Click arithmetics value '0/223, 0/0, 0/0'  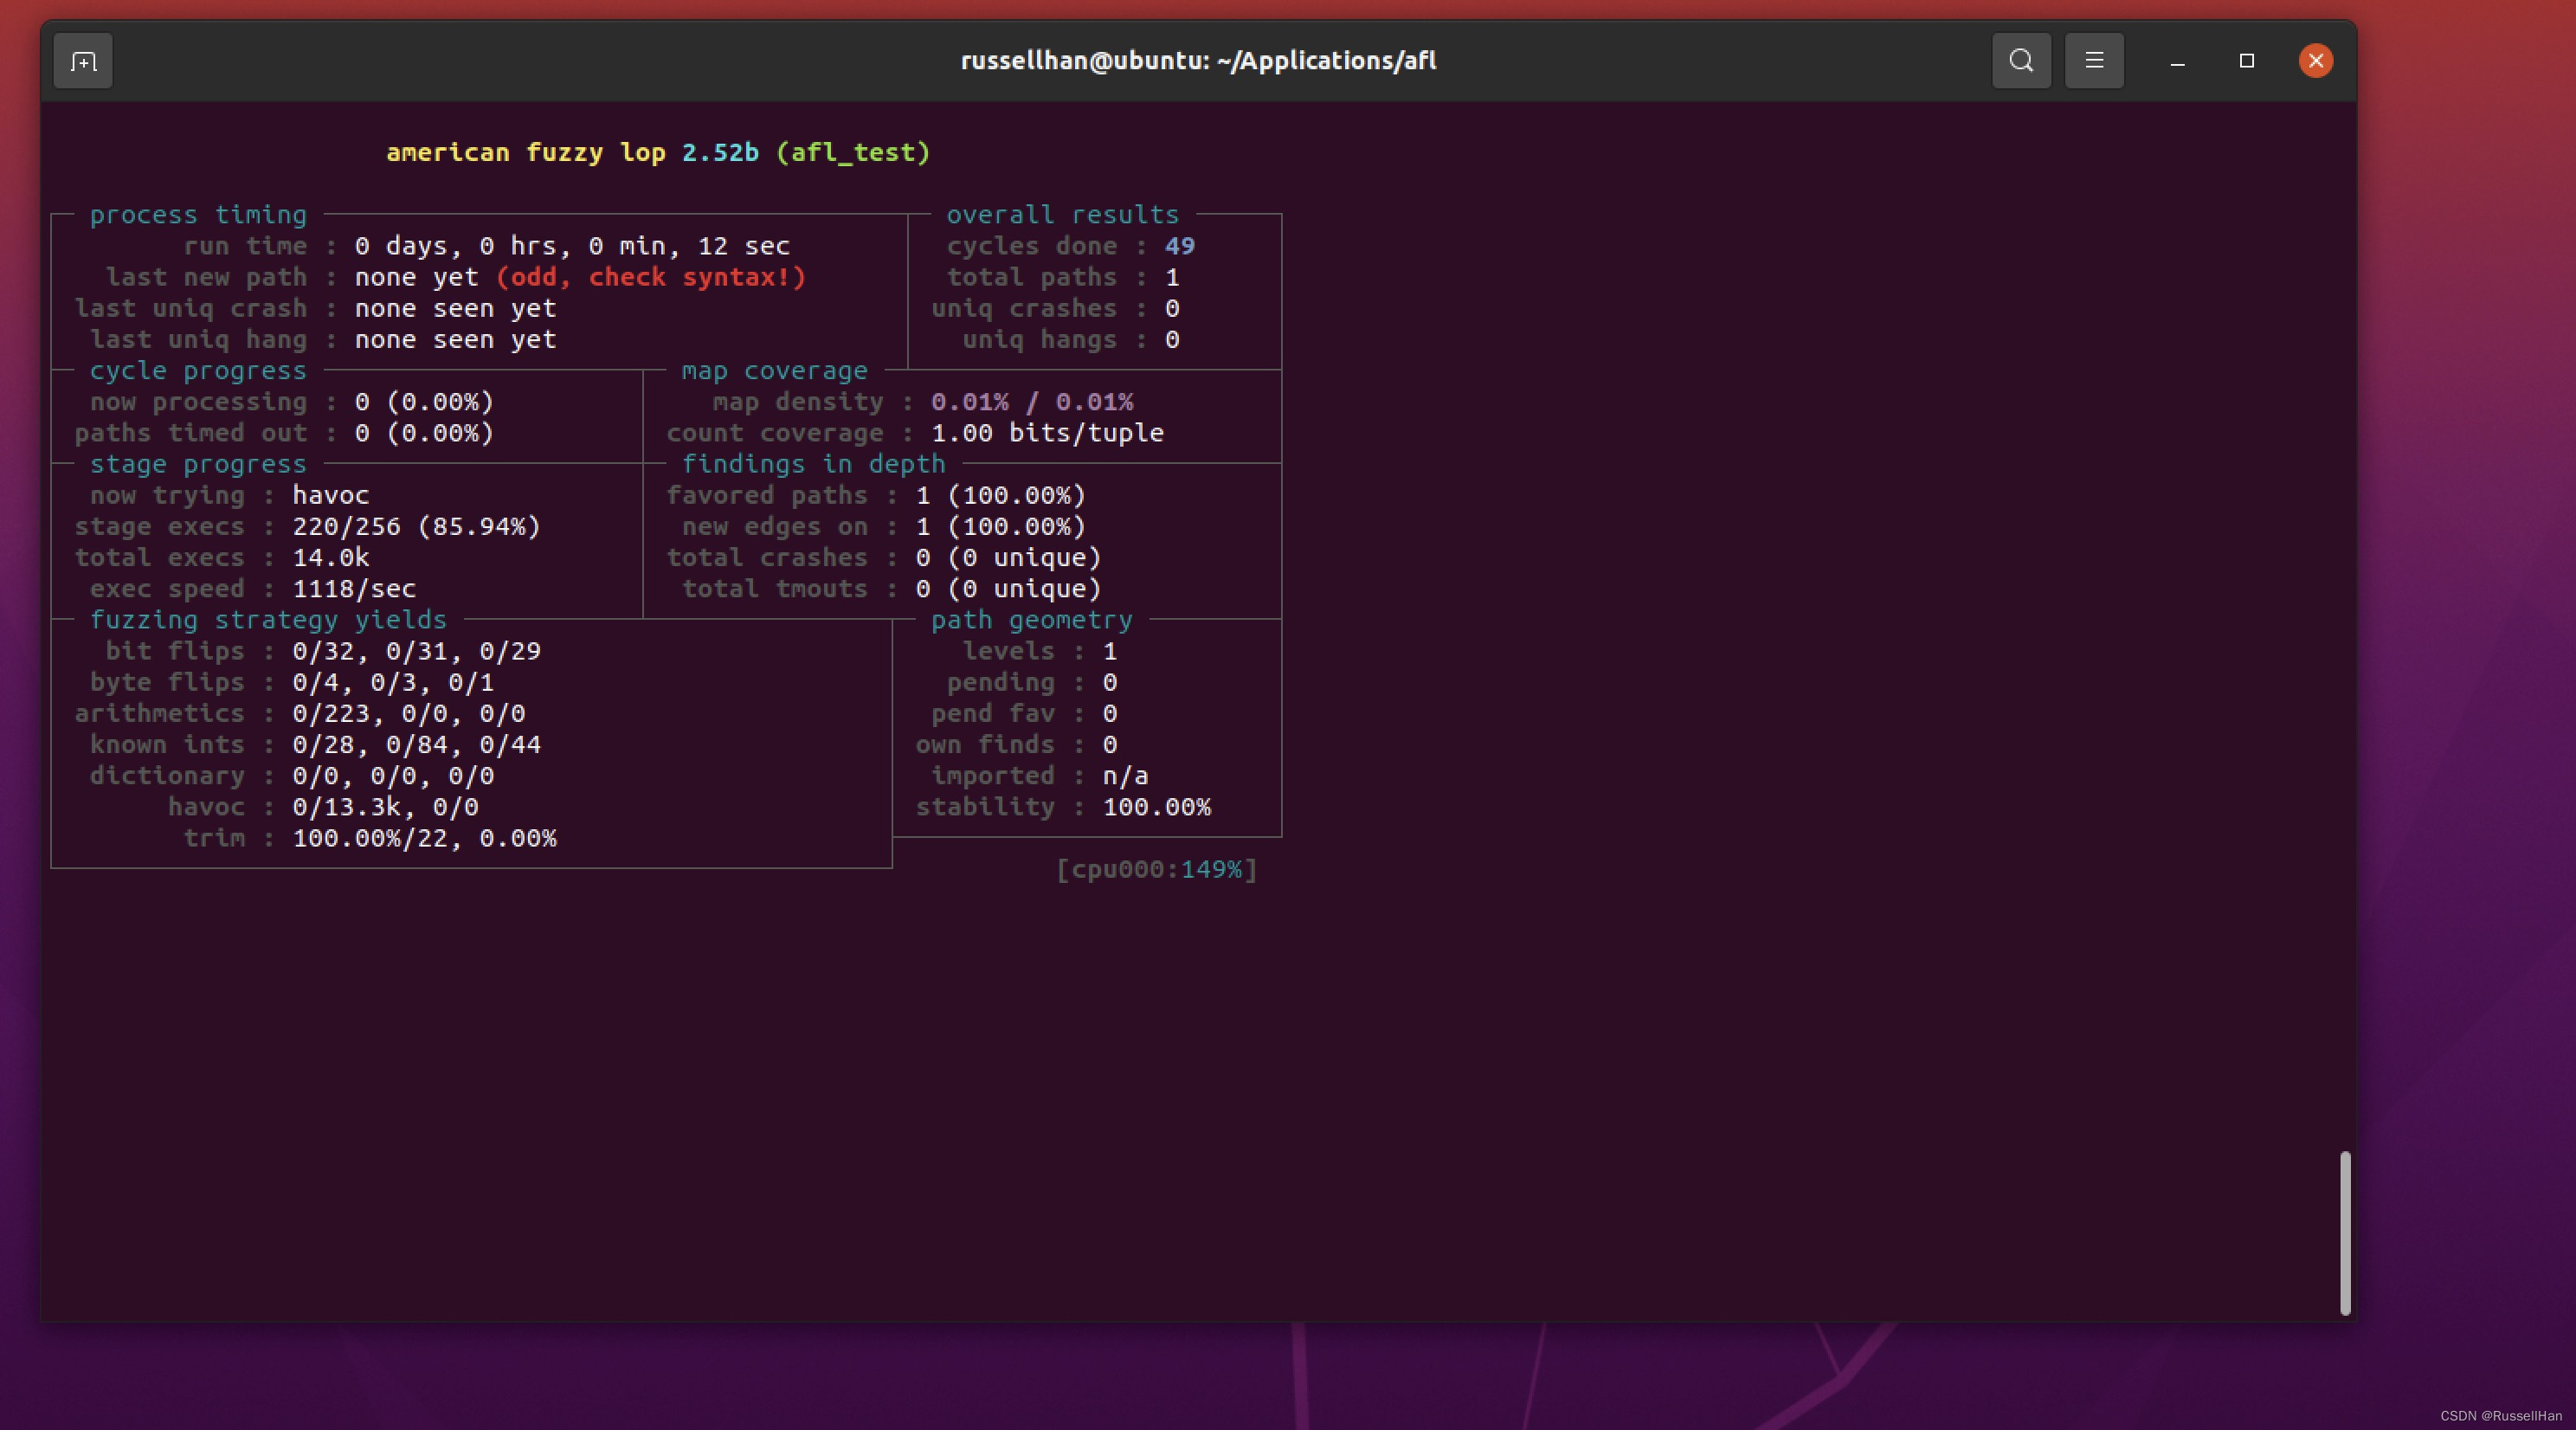pyautogui.click(x=408, y=713)
